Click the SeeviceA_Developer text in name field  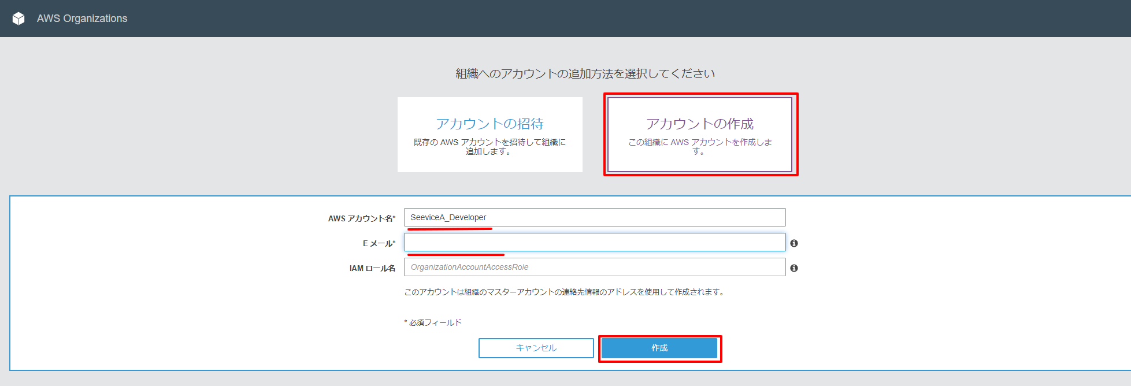448,217
